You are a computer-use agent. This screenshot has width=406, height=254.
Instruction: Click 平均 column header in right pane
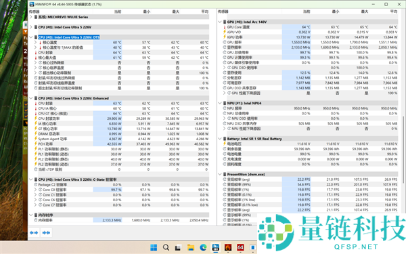(x=394, y=12)
